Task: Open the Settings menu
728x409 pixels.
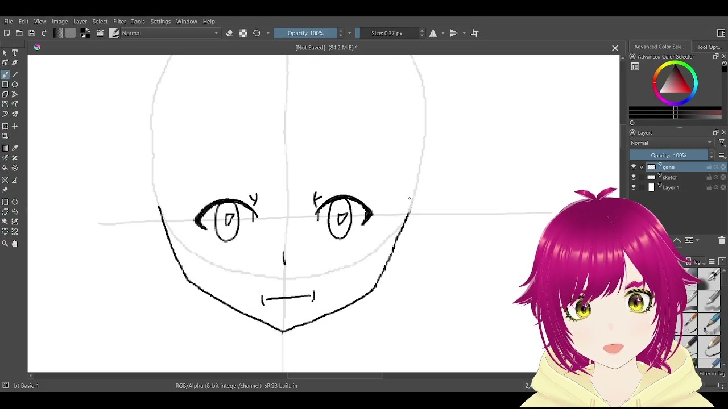Action: coord(160,22)
